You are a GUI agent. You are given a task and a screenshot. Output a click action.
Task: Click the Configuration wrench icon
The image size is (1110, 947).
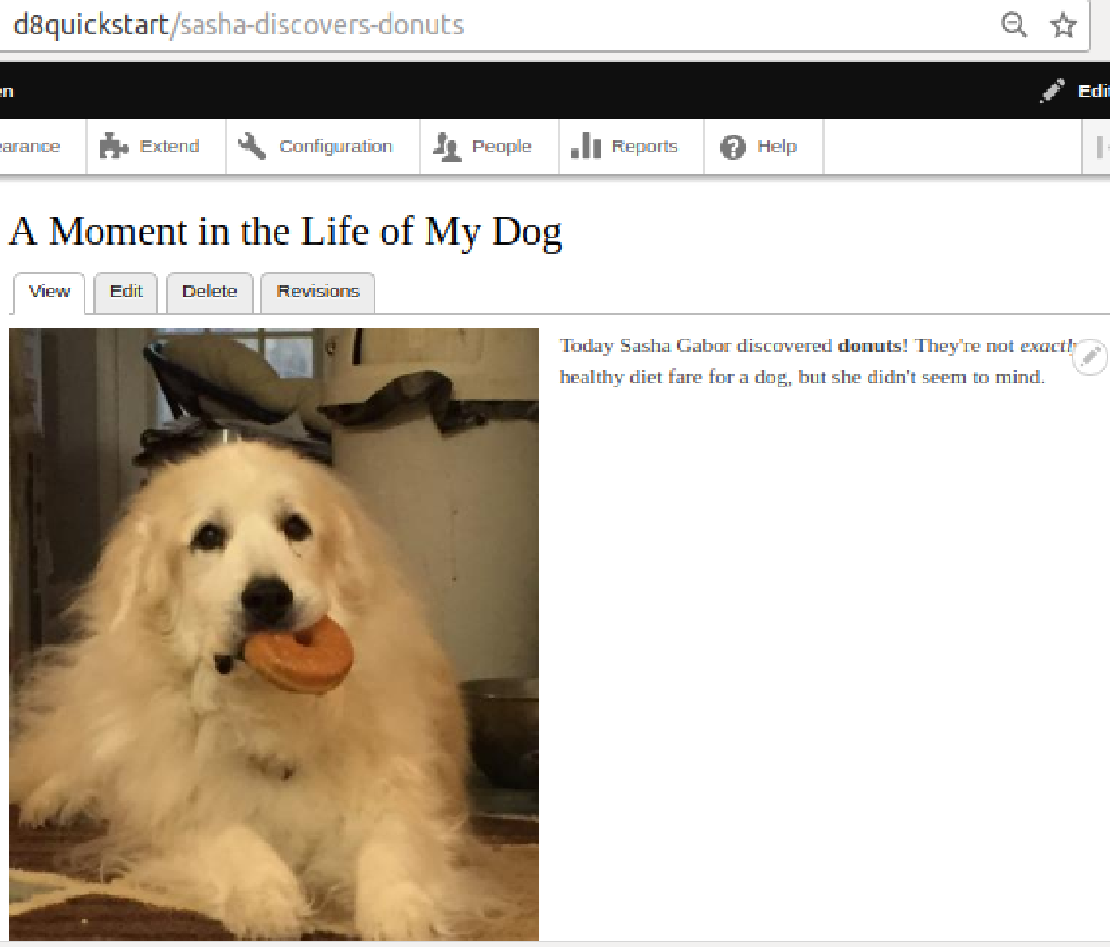pos(252,146)
